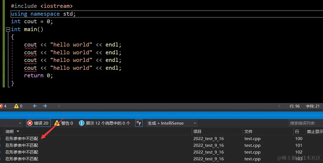Sort by the 项目 column header

pos(197,131)
